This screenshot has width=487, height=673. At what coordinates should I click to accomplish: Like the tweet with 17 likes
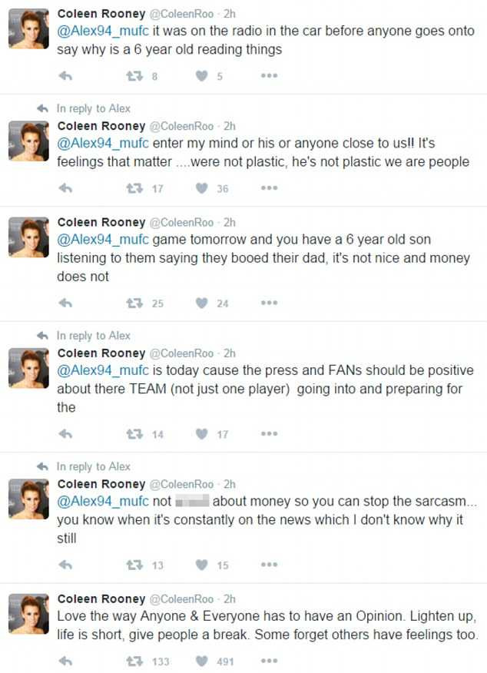[202, 434]
